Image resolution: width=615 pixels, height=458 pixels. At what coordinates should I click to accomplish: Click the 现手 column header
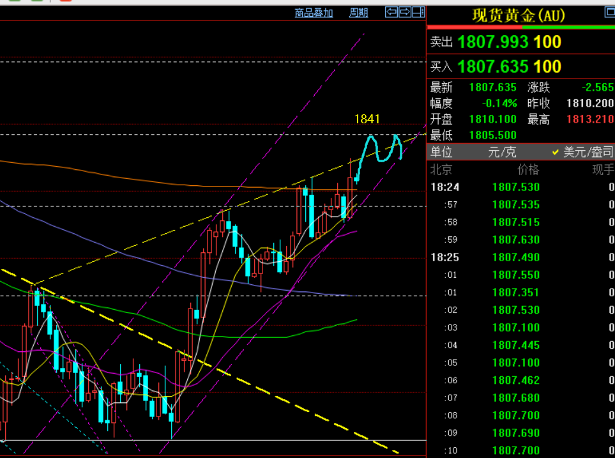point(603,169)
